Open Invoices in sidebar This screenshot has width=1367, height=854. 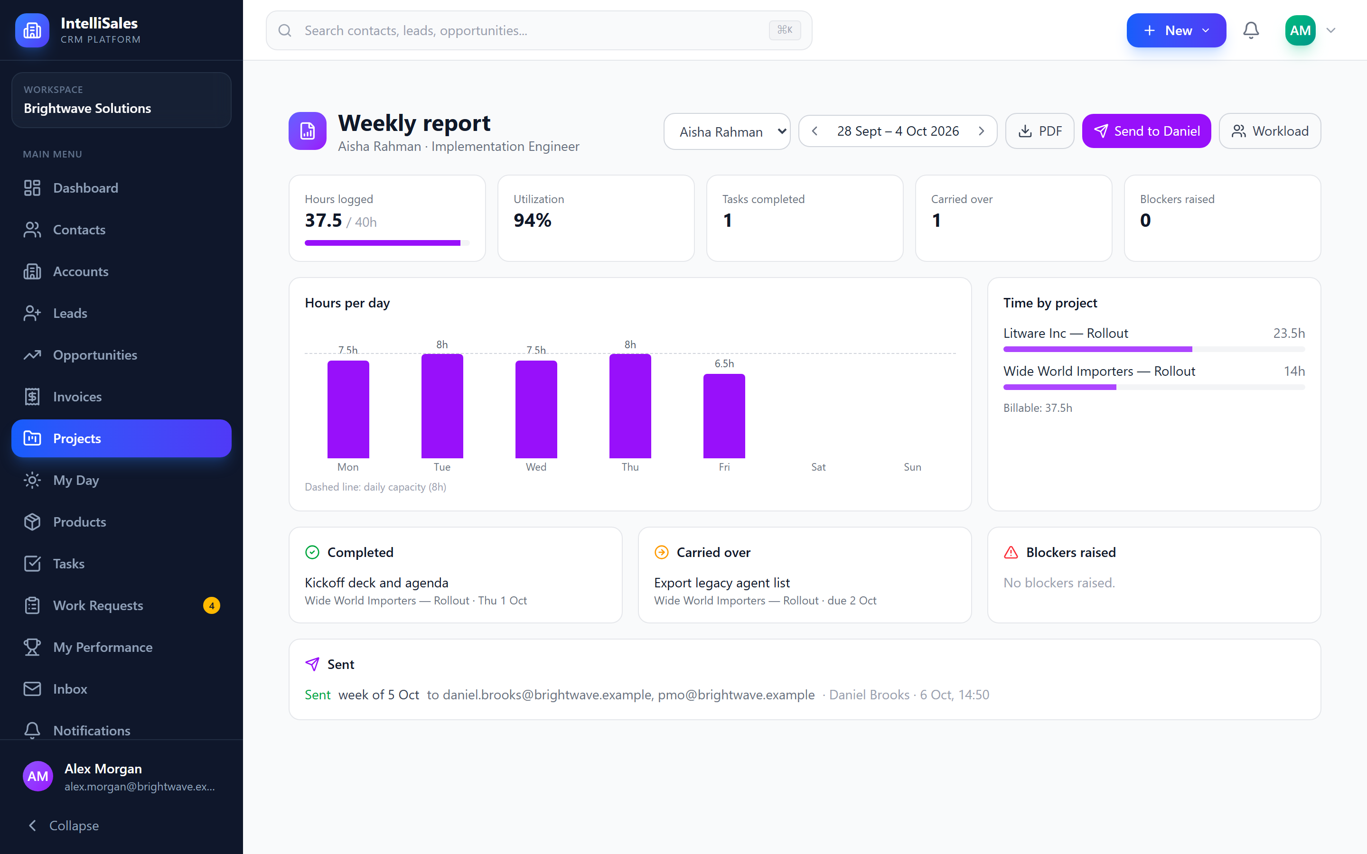(122, 397)
